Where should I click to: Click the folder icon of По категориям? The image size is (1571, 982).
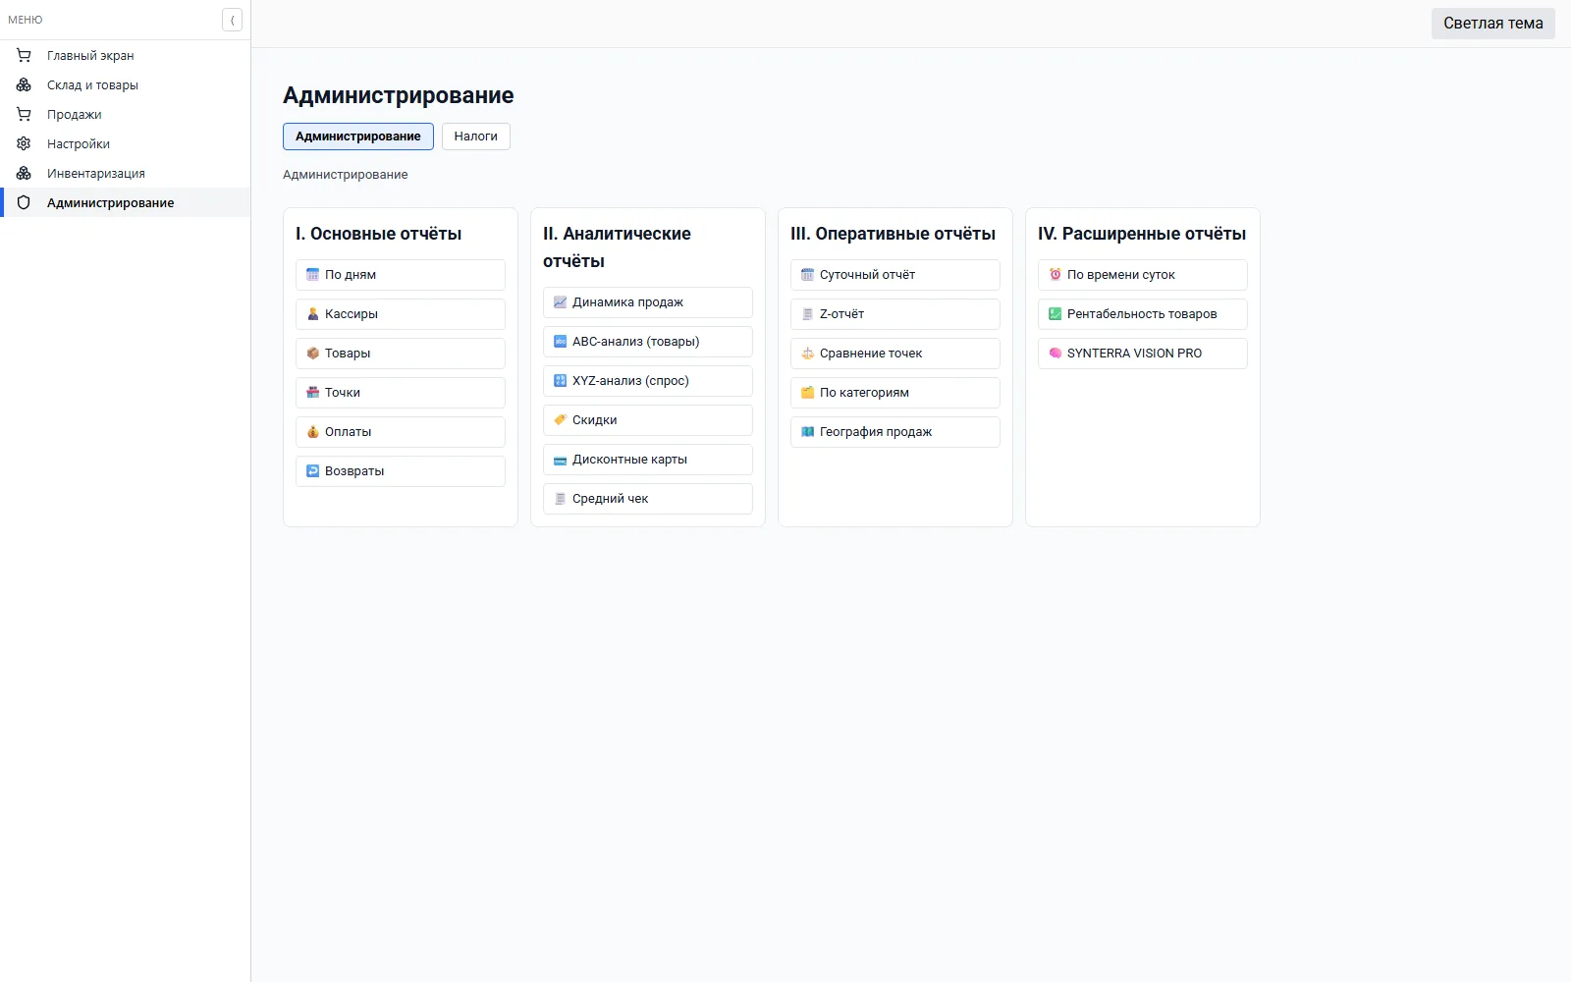tap(808, 393)
